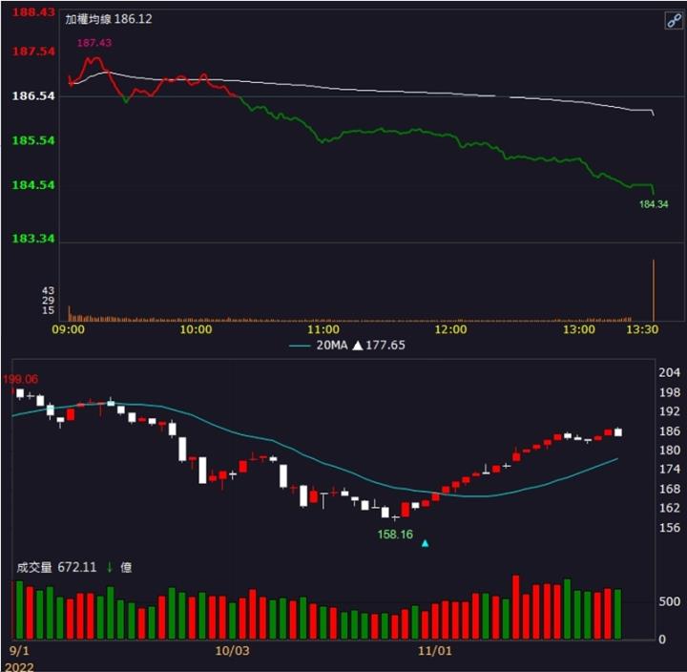Click the 13:30 time axis label
The height and width of the screenshot is (672, 687).
point(642,329)
